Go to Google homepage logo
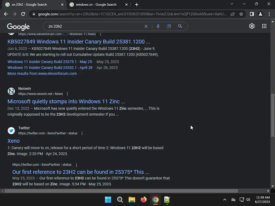275x206 pixels. coord(18,27)
